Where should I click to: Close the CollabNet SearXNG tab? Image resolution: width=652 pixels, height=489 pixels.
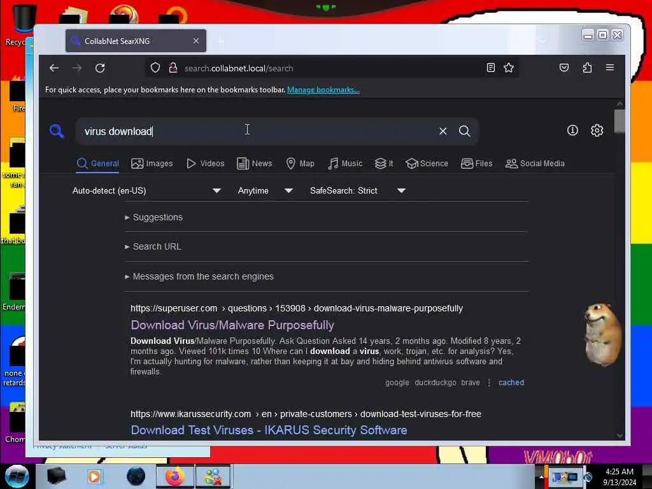click(196, 41)
